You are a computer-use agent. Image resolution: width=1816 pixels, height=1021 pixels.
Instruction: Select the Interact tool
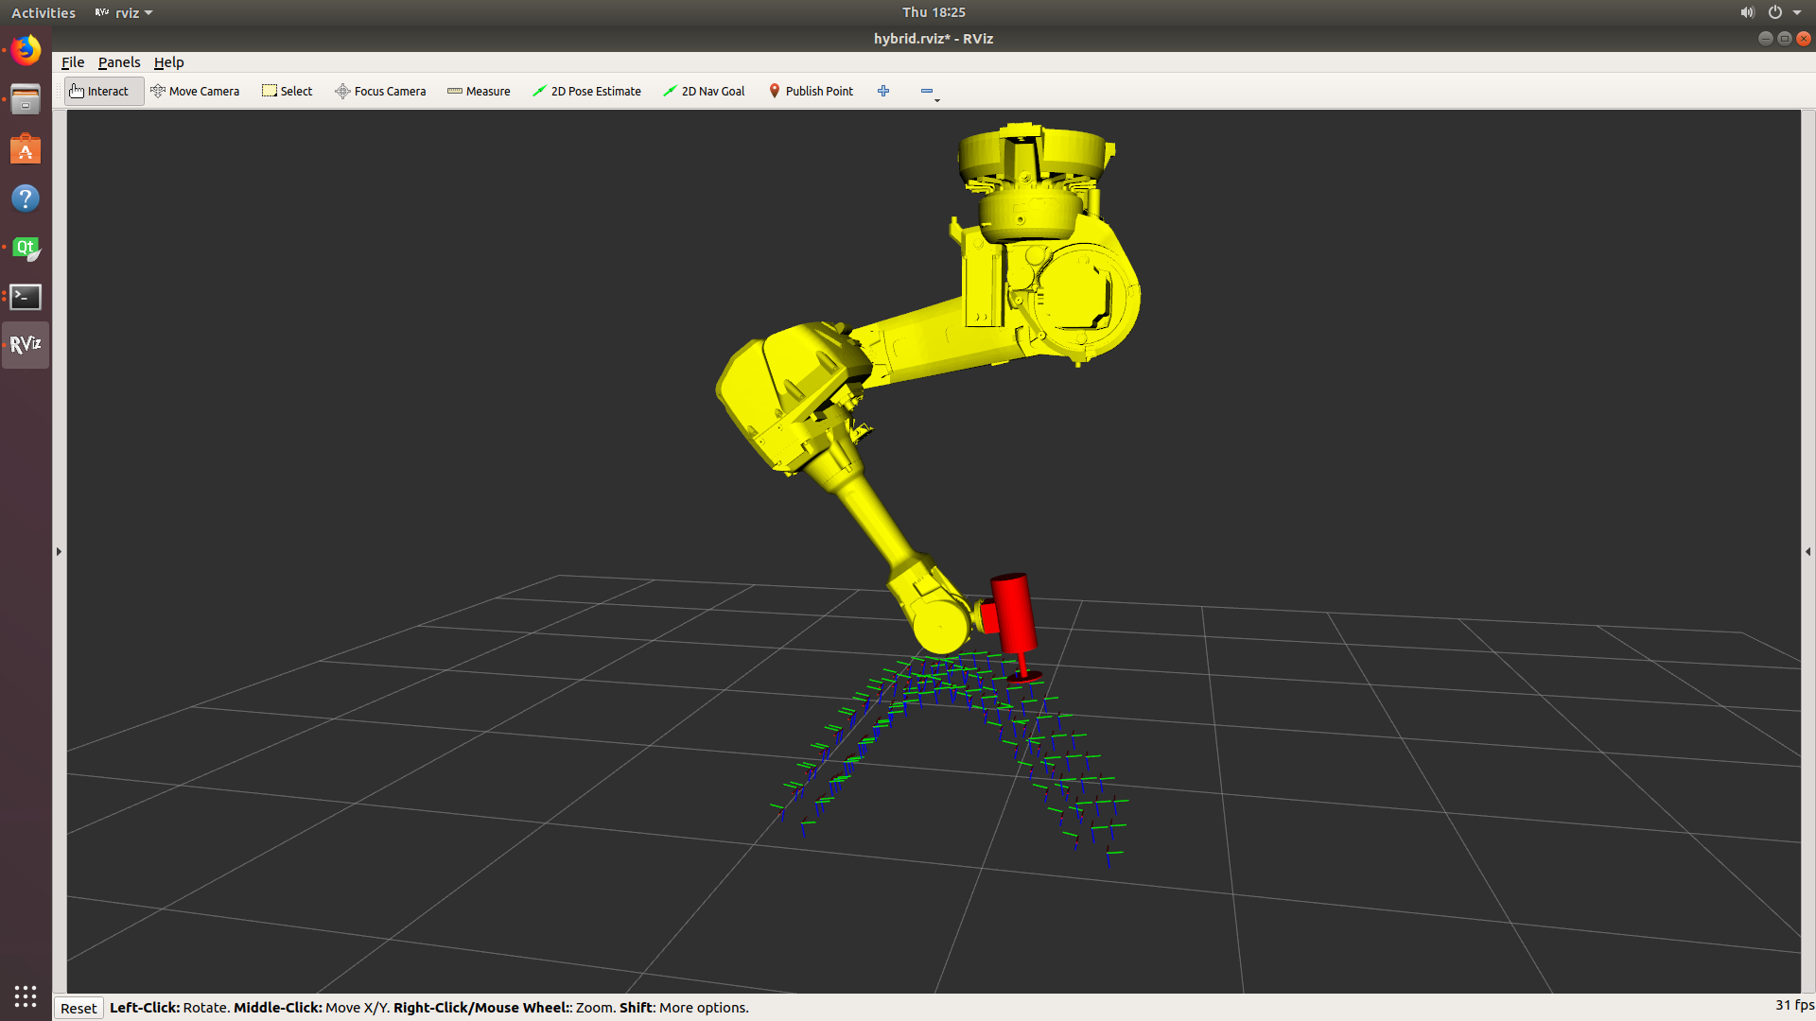[x=99, y=92]
